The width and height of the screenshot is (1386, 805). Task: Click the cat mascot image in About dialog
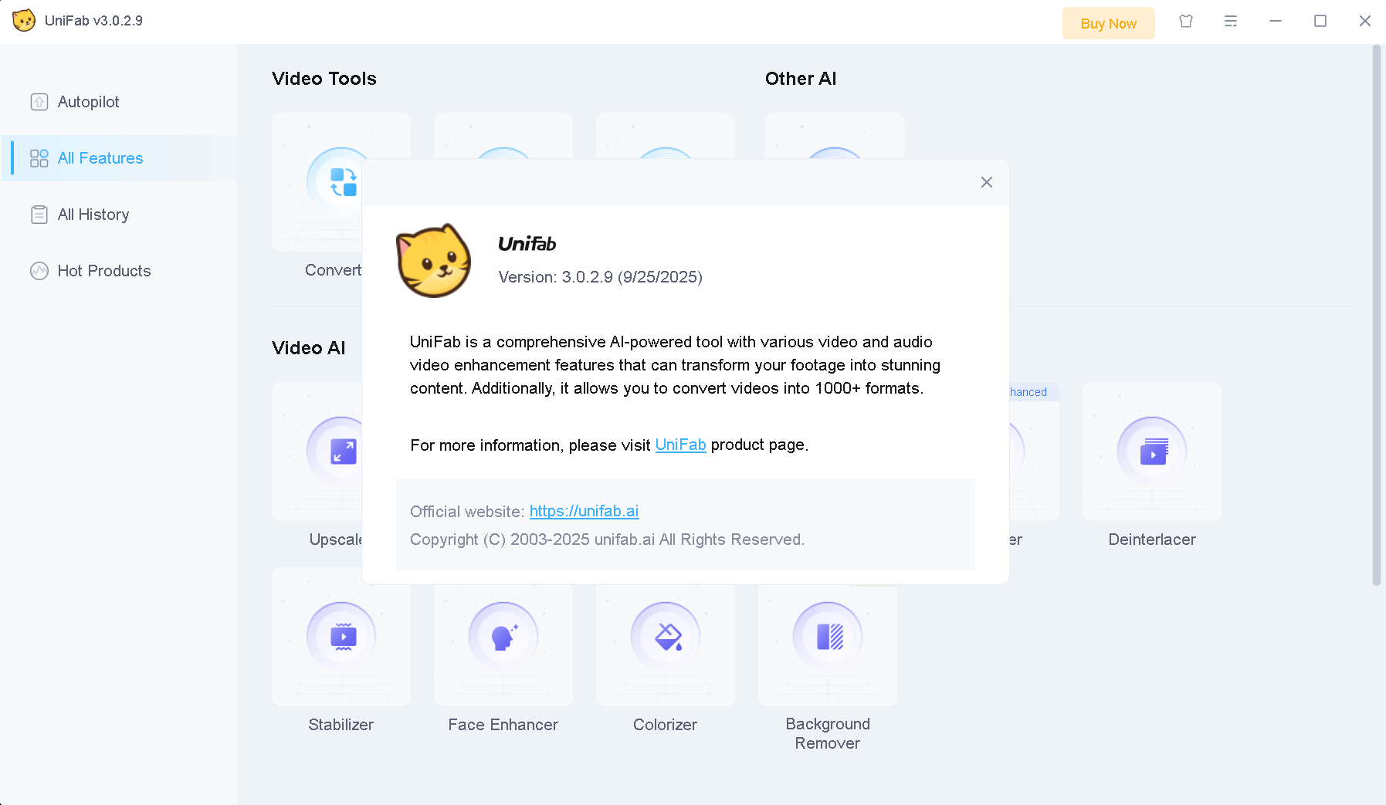pos(433,261)
